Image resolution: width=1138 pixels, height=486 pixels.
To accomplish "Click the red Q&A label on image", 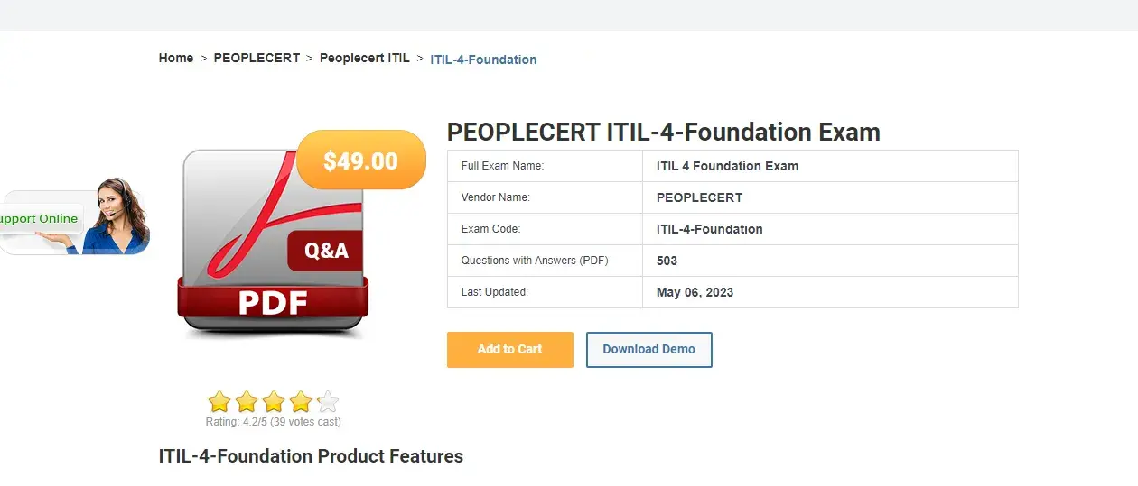I will point(325,251).
